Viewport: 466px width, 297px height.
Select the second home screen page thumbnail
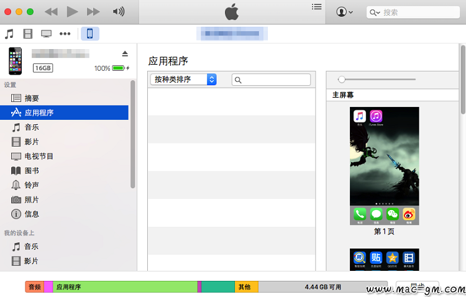coord(384,260)
